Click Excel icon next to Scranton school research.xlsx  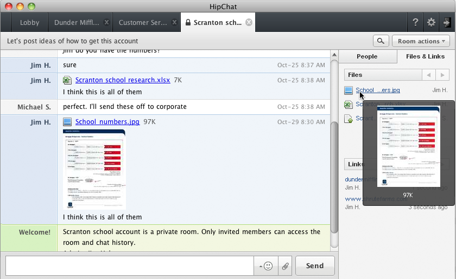coord(67,80)
